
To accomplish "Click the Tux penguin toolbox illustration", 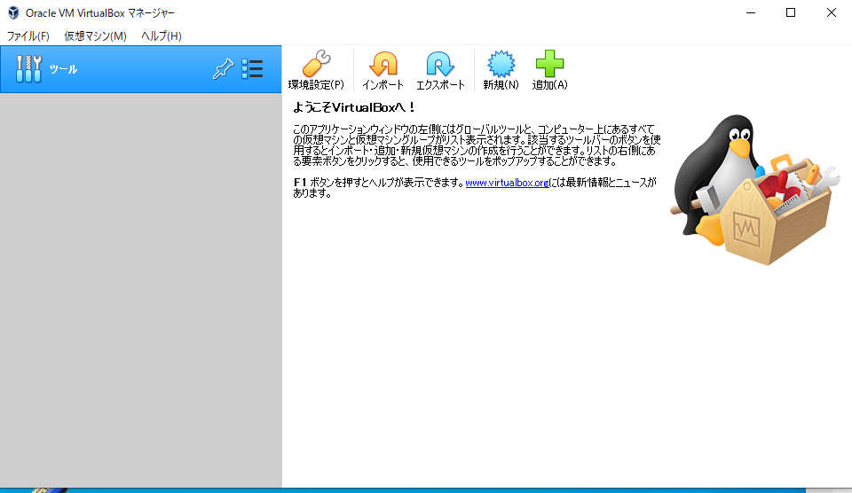I will [x=754, y=190].
